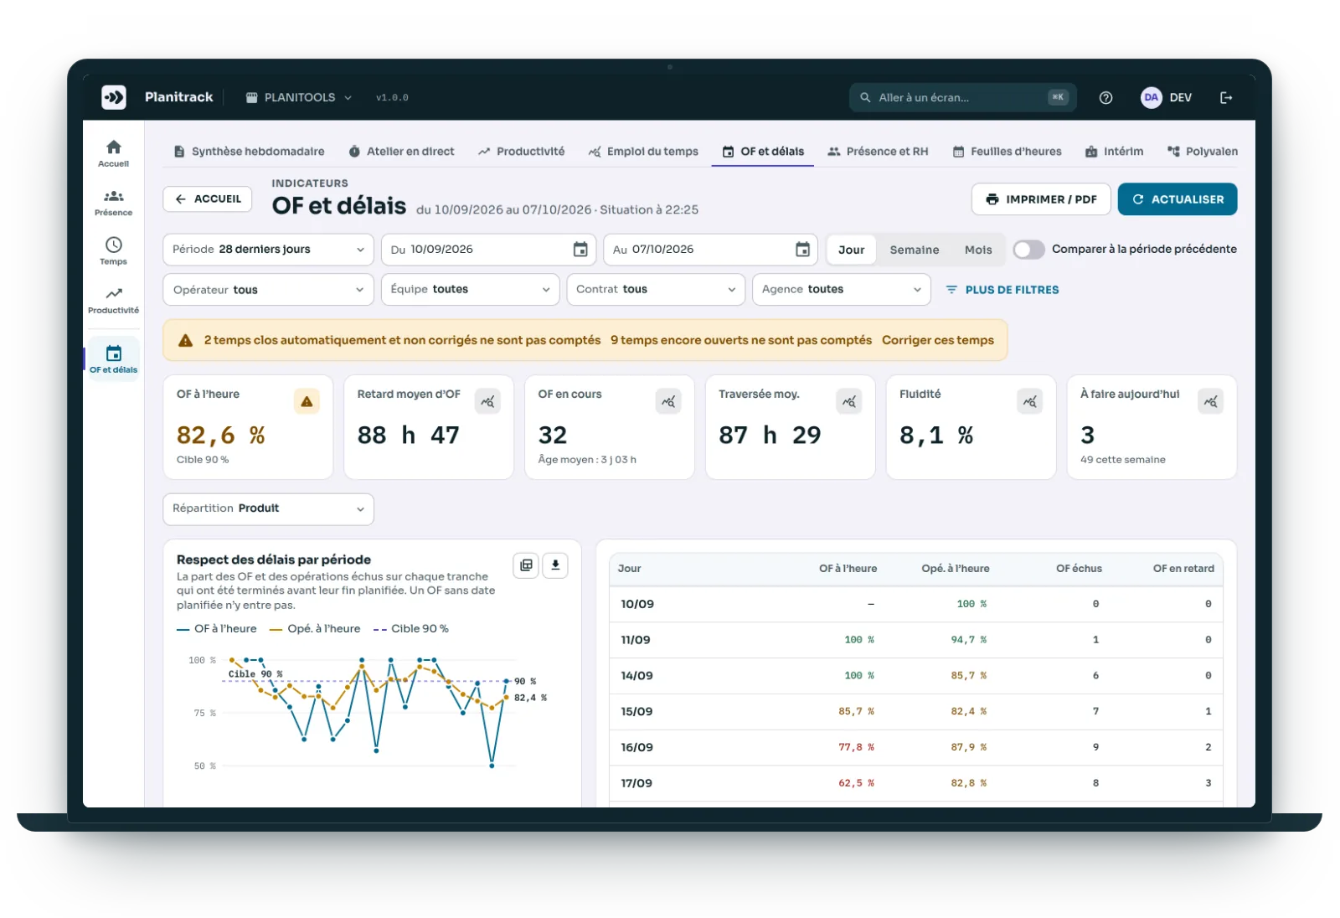The image size is (1340, 918).
Task: Switch to the Emploi du temps tab
Action: tap(642, 152)
